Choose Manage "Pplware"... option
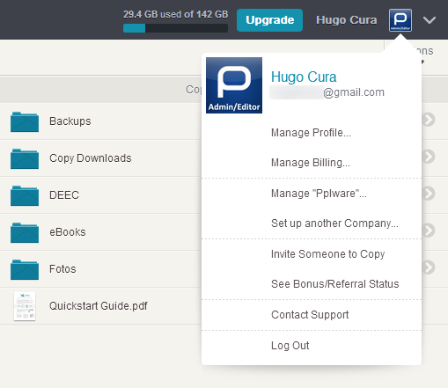448x388 pixels. click(x=319, y=194)
